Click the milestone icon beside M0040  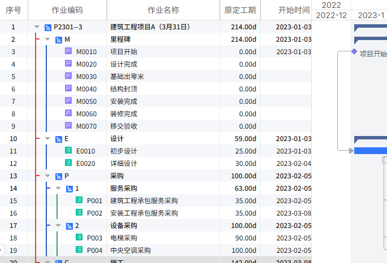pos(69,89)
